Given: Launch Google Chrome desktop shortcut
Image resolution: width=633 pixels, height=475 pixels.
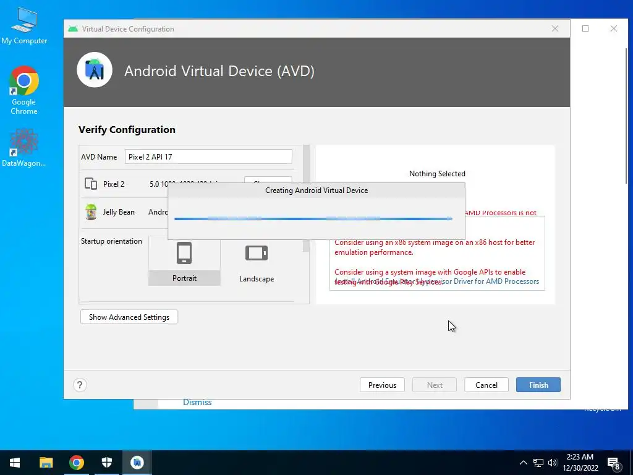Looking at the screenshot, I should [24, 90].
